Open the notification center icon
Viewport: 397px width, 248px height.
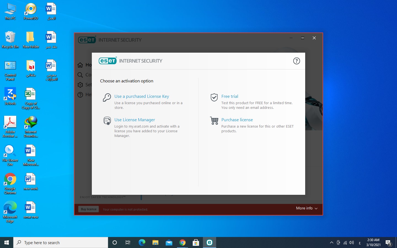(x=389, y=243)
